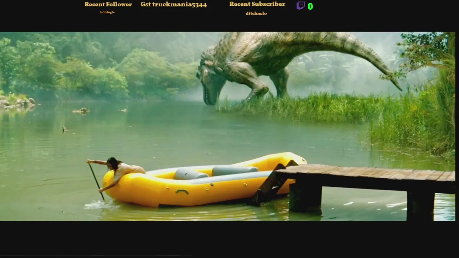Click the green viewer count number
Image resolution: width=459 pixels, height=258 pixels.
click(310, 6)
